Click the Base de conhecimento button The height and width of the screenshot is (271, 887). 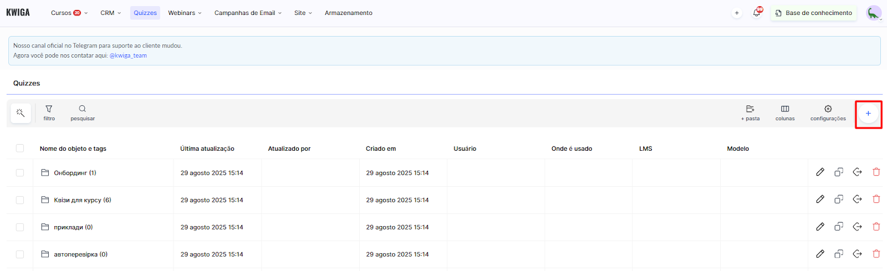tap(813, 13)
